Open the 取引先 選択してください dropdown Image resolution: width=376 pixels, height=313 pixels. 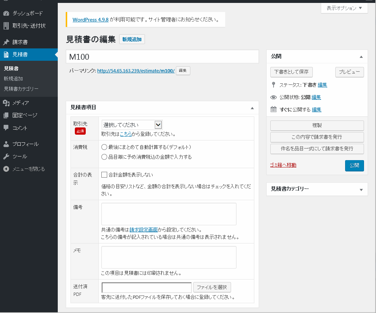(x=132, y=125)
